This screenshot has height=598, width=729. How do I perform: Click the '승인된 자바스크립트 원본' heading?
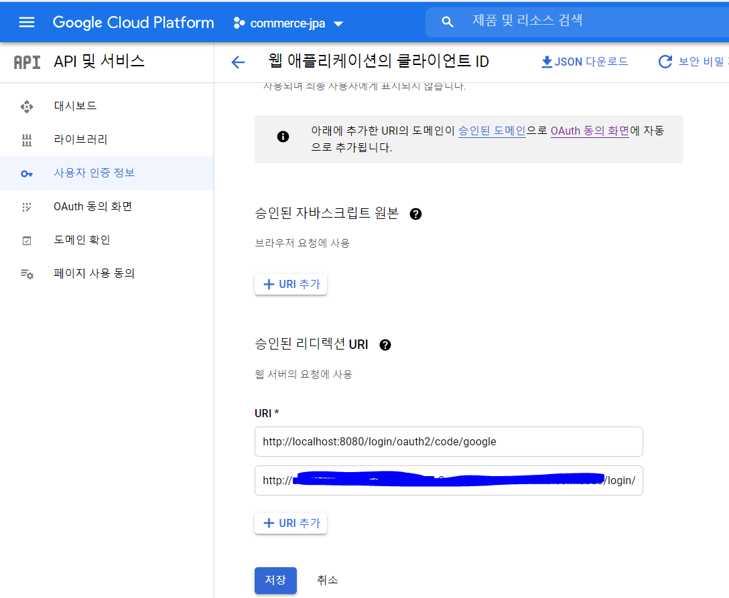327,213
